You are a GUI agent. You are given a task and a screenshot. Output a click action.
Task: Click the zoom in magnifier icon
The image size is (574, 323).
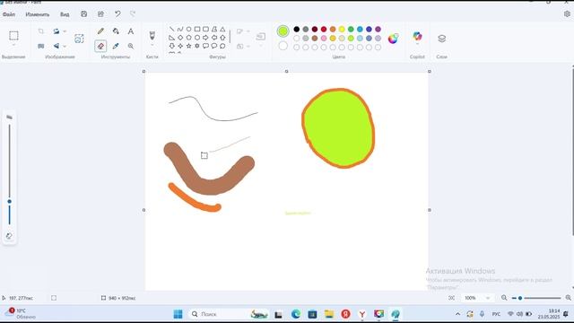[x=569, y=298]
